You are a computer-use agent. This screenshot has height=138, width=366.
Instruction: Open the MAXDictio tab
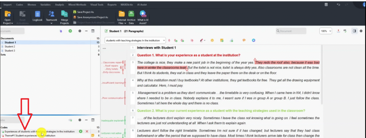point(127,5)
